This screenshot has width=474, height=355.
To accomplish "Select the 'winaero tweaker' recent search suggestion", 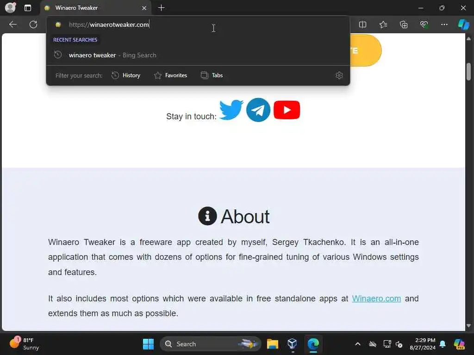I will click(x=198, y=55).
